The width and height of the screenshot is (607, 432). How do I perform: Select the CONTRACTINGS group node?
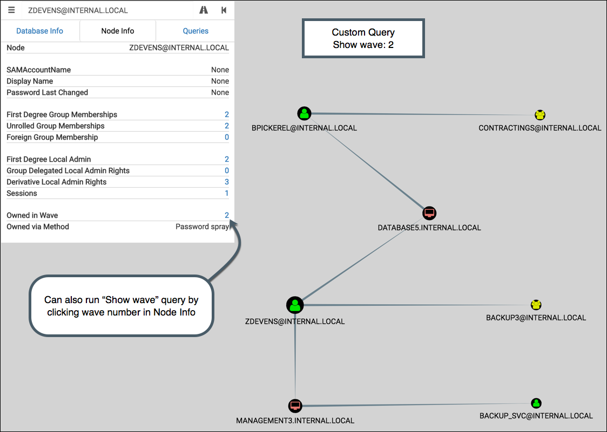tap(540, 115)
